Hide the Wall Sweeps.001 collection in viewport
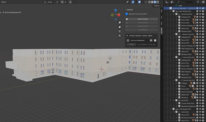The height and width of the screenshot is (122, 206). coord(200,48)
